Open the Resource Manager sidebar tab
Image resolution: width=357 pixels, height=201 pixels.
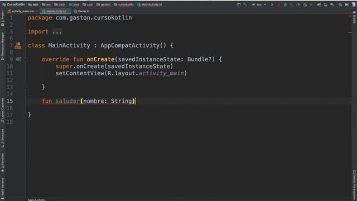click(2, 46)
